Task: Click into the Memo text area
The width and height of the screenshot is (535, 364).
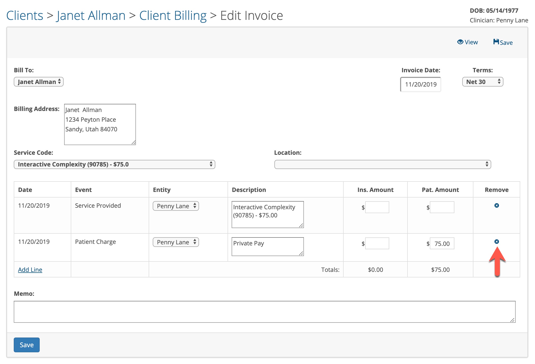Action: 264,312
